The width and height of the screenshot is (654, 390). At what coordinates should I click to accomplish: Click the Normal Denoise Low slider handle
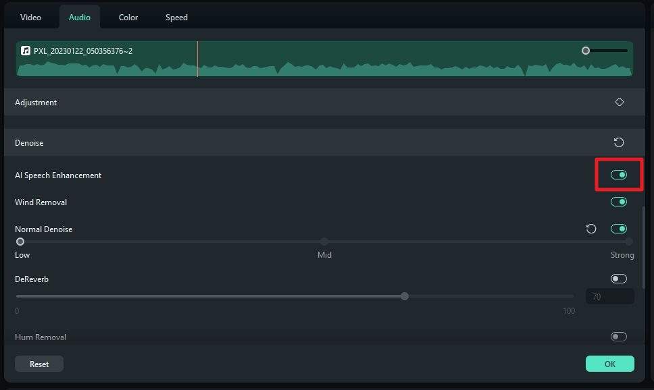tap(20, 242)
